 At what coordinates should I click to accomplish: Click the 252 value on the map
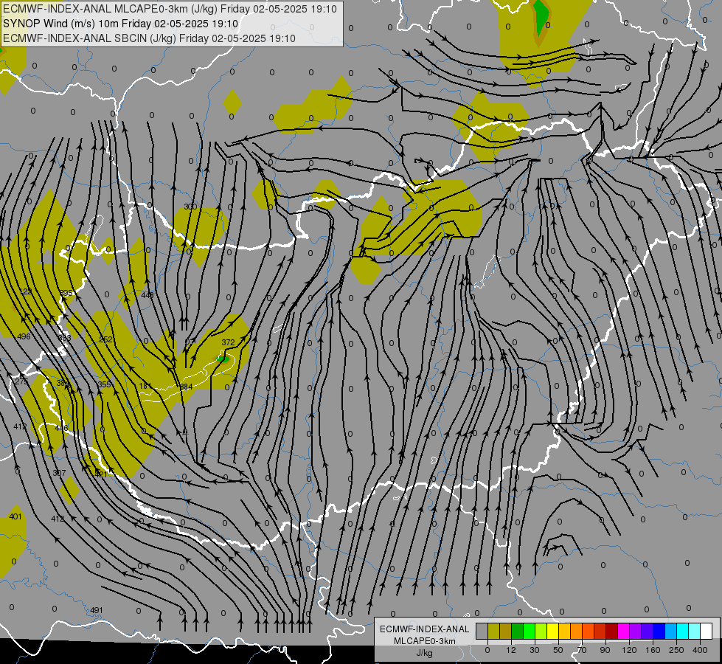coord(106,339)
